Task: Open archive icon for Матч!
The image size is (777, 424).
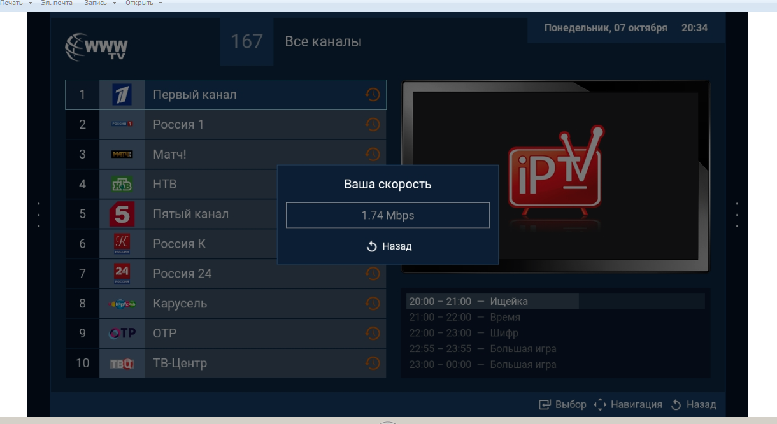Action: click(x=373, y=154)
